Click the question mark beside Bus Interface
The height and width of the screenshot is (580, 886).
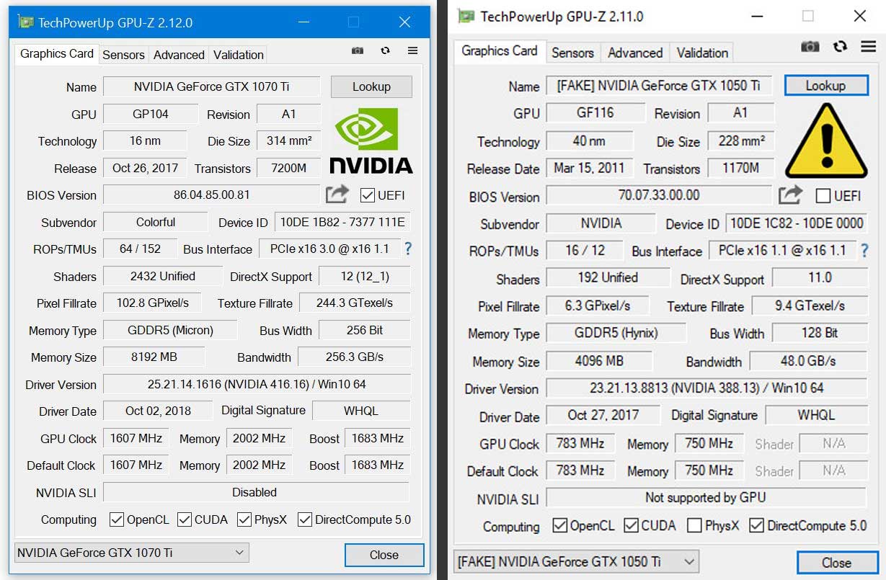tap(407, 249)
